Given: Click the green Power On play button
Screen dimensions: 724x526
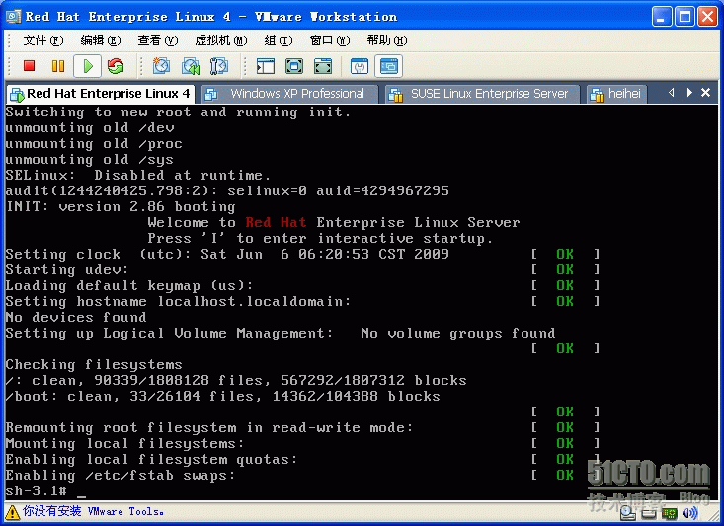Looking at the screenshot, I should (87, 66).
